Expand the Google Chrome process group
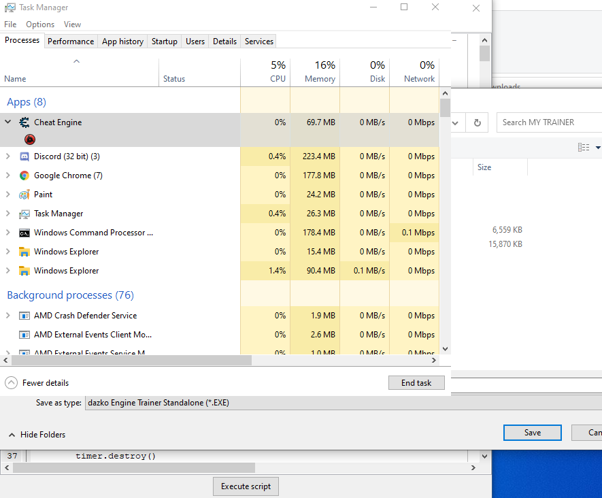 [8, 176]
